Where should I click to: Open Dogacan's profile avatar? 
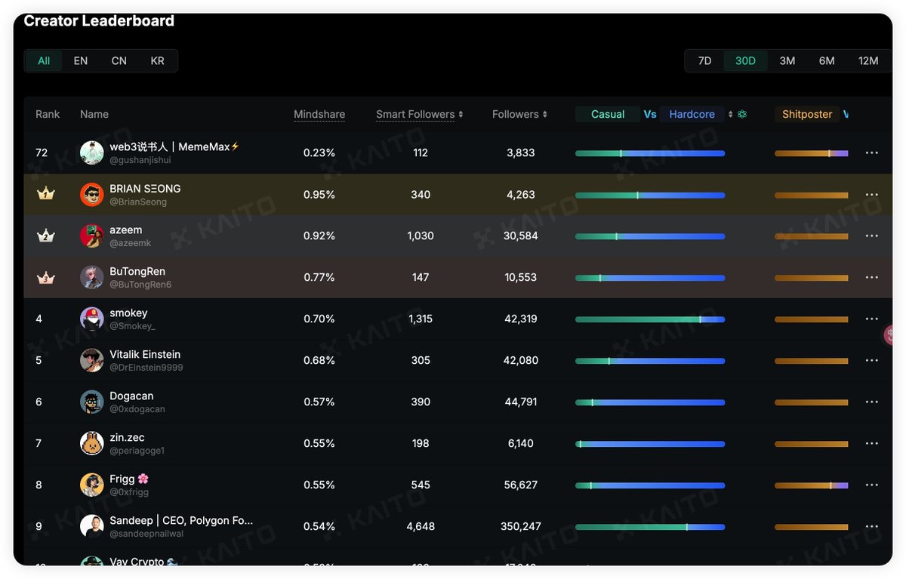[92, 402]
